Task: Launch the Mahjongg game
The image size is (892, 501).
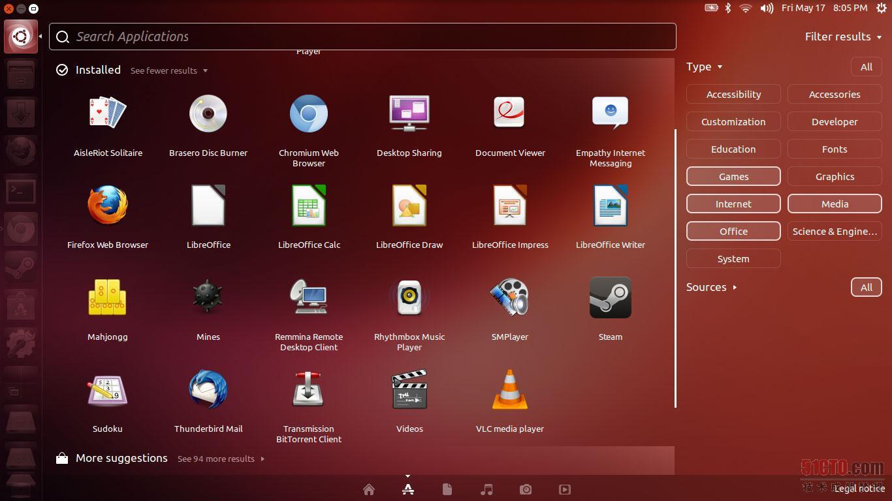Action: point(108,297)
